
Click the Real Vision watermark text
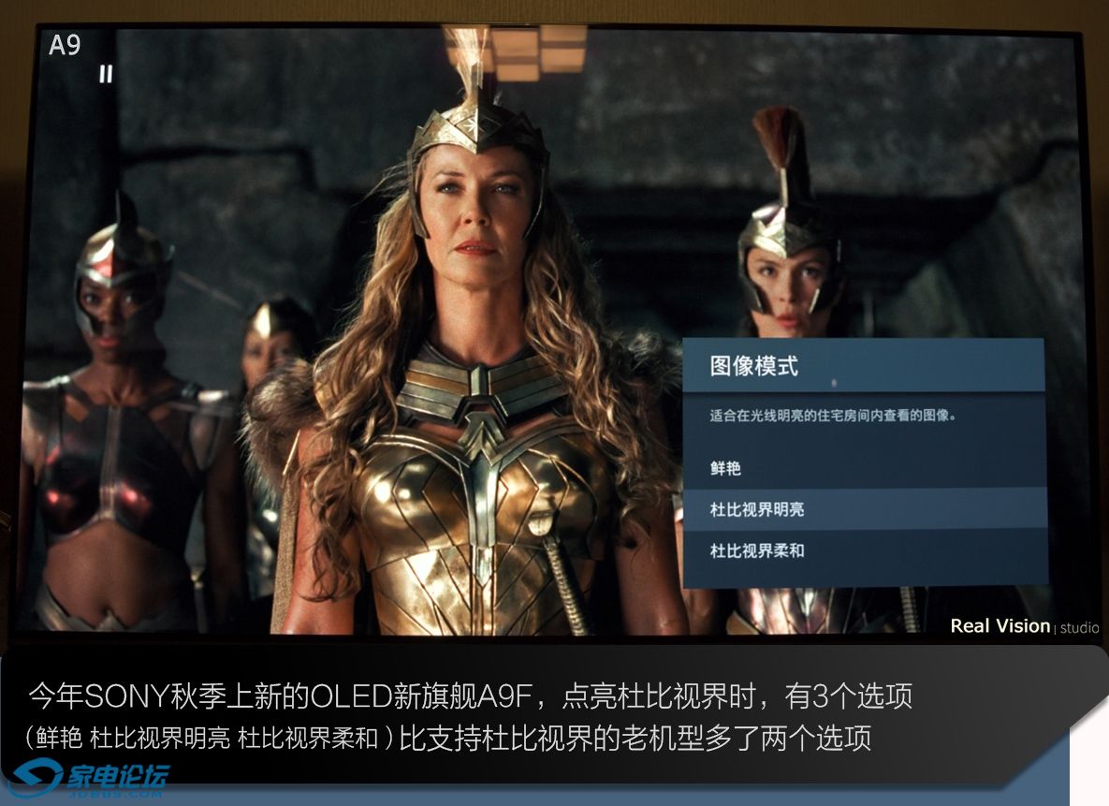pyautogui.click(x=1000, y=625)
